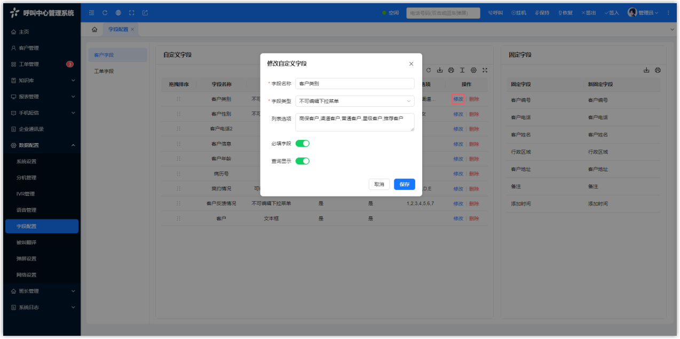680x339 pixels.
Task: Click the refresh icon in the top header
Action: (105, 13)
